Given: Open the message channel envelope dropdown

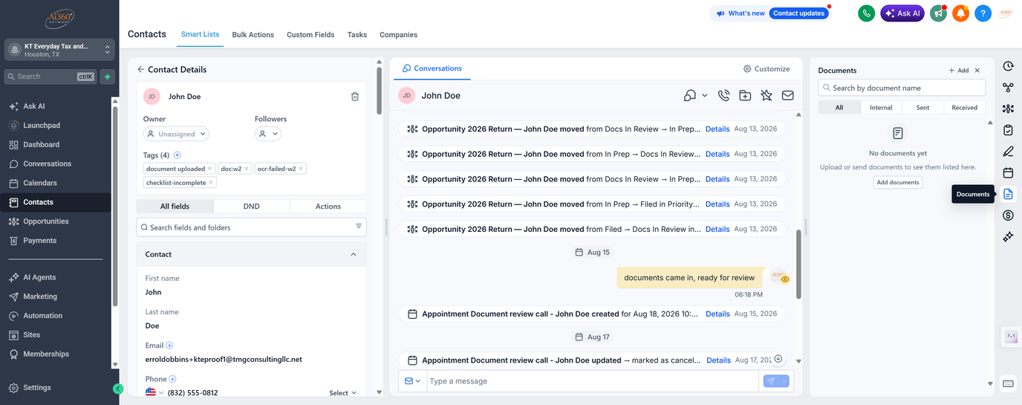Looking at the screenshot, I should [x=412, y=381].
